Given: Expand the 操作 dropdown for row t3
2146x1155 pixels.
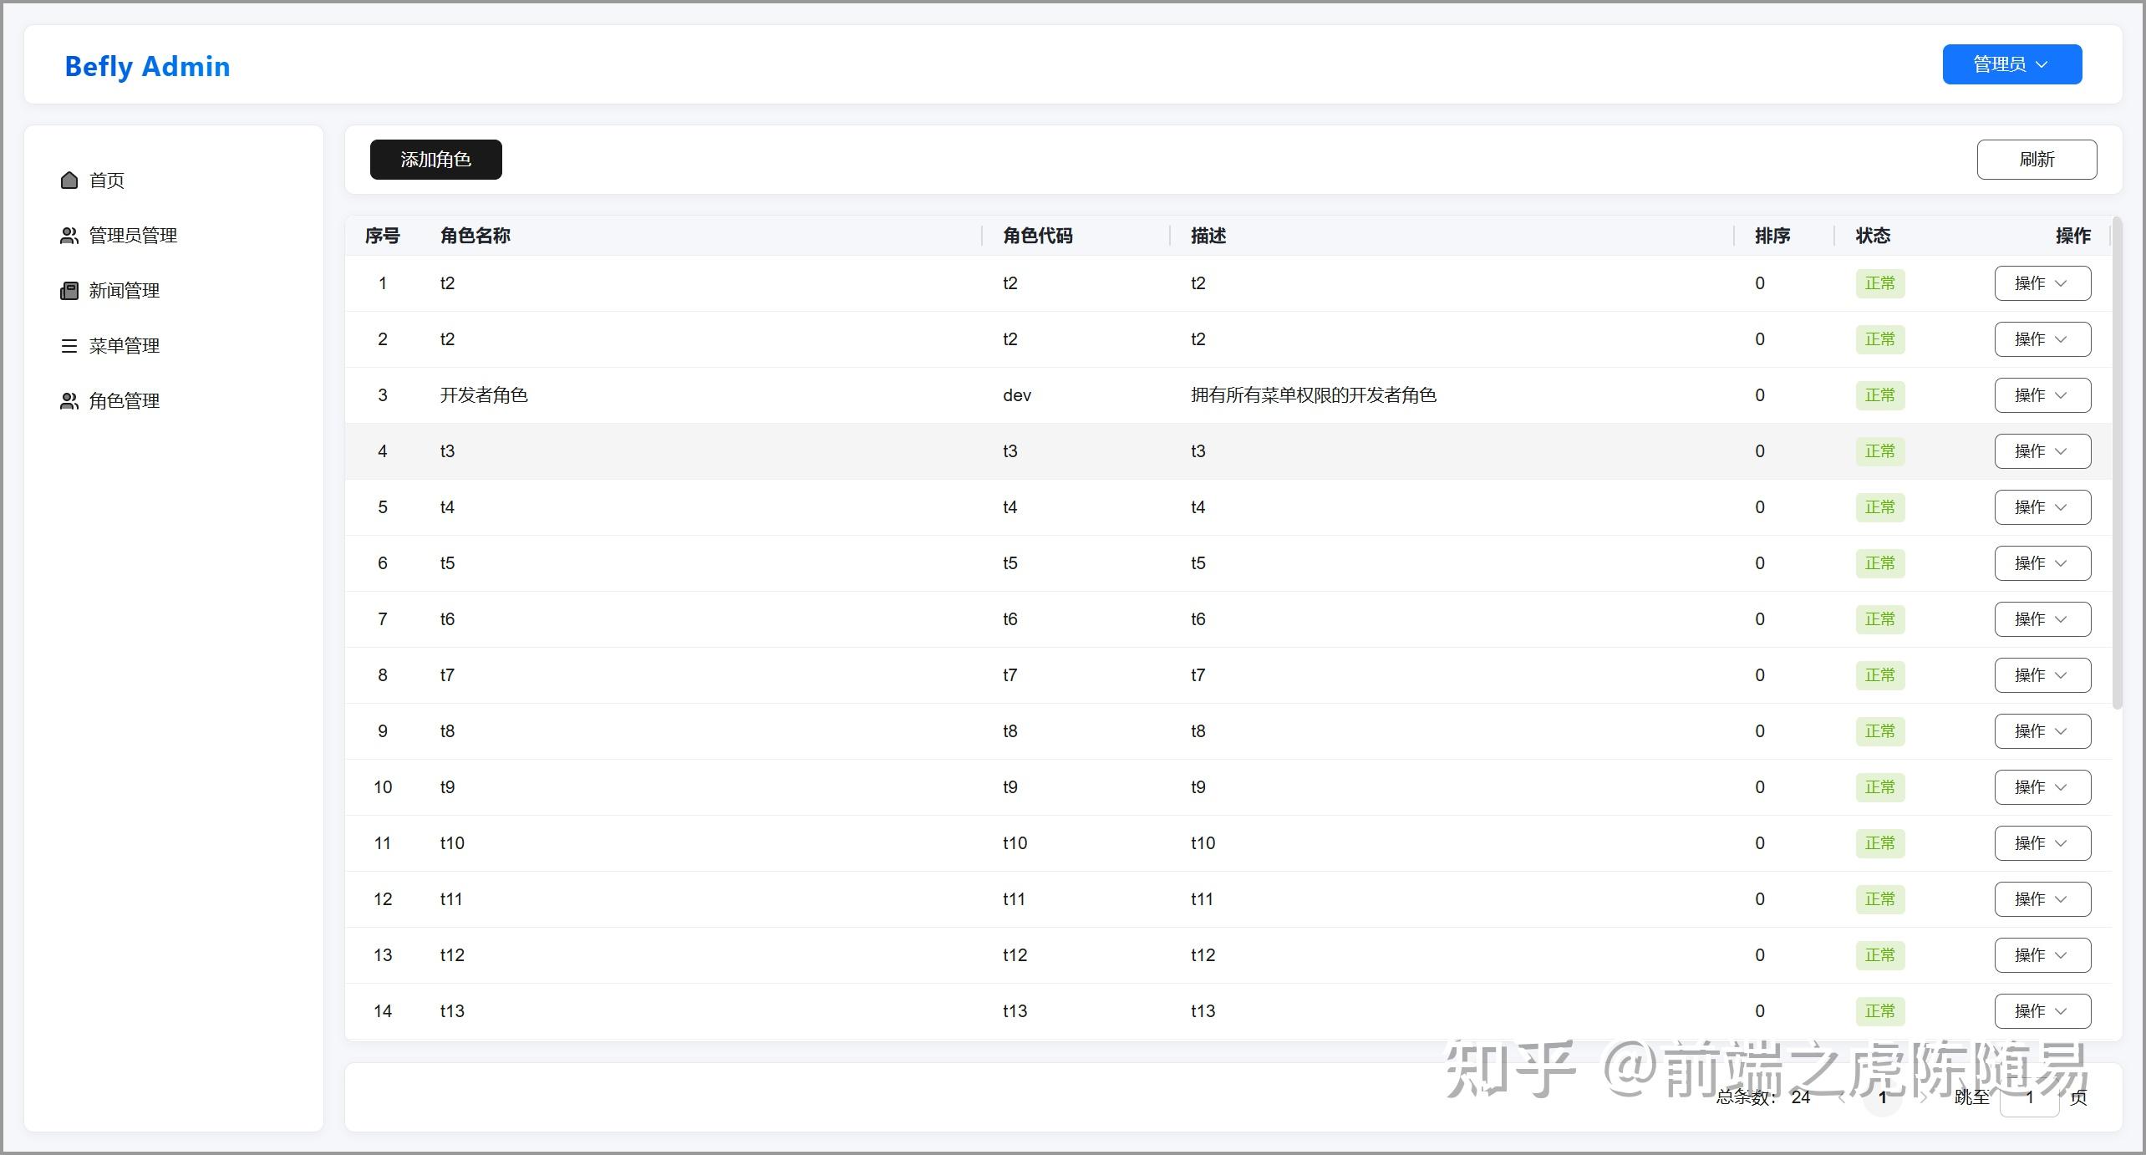Looking at the screenshot, I should 2042,451.
